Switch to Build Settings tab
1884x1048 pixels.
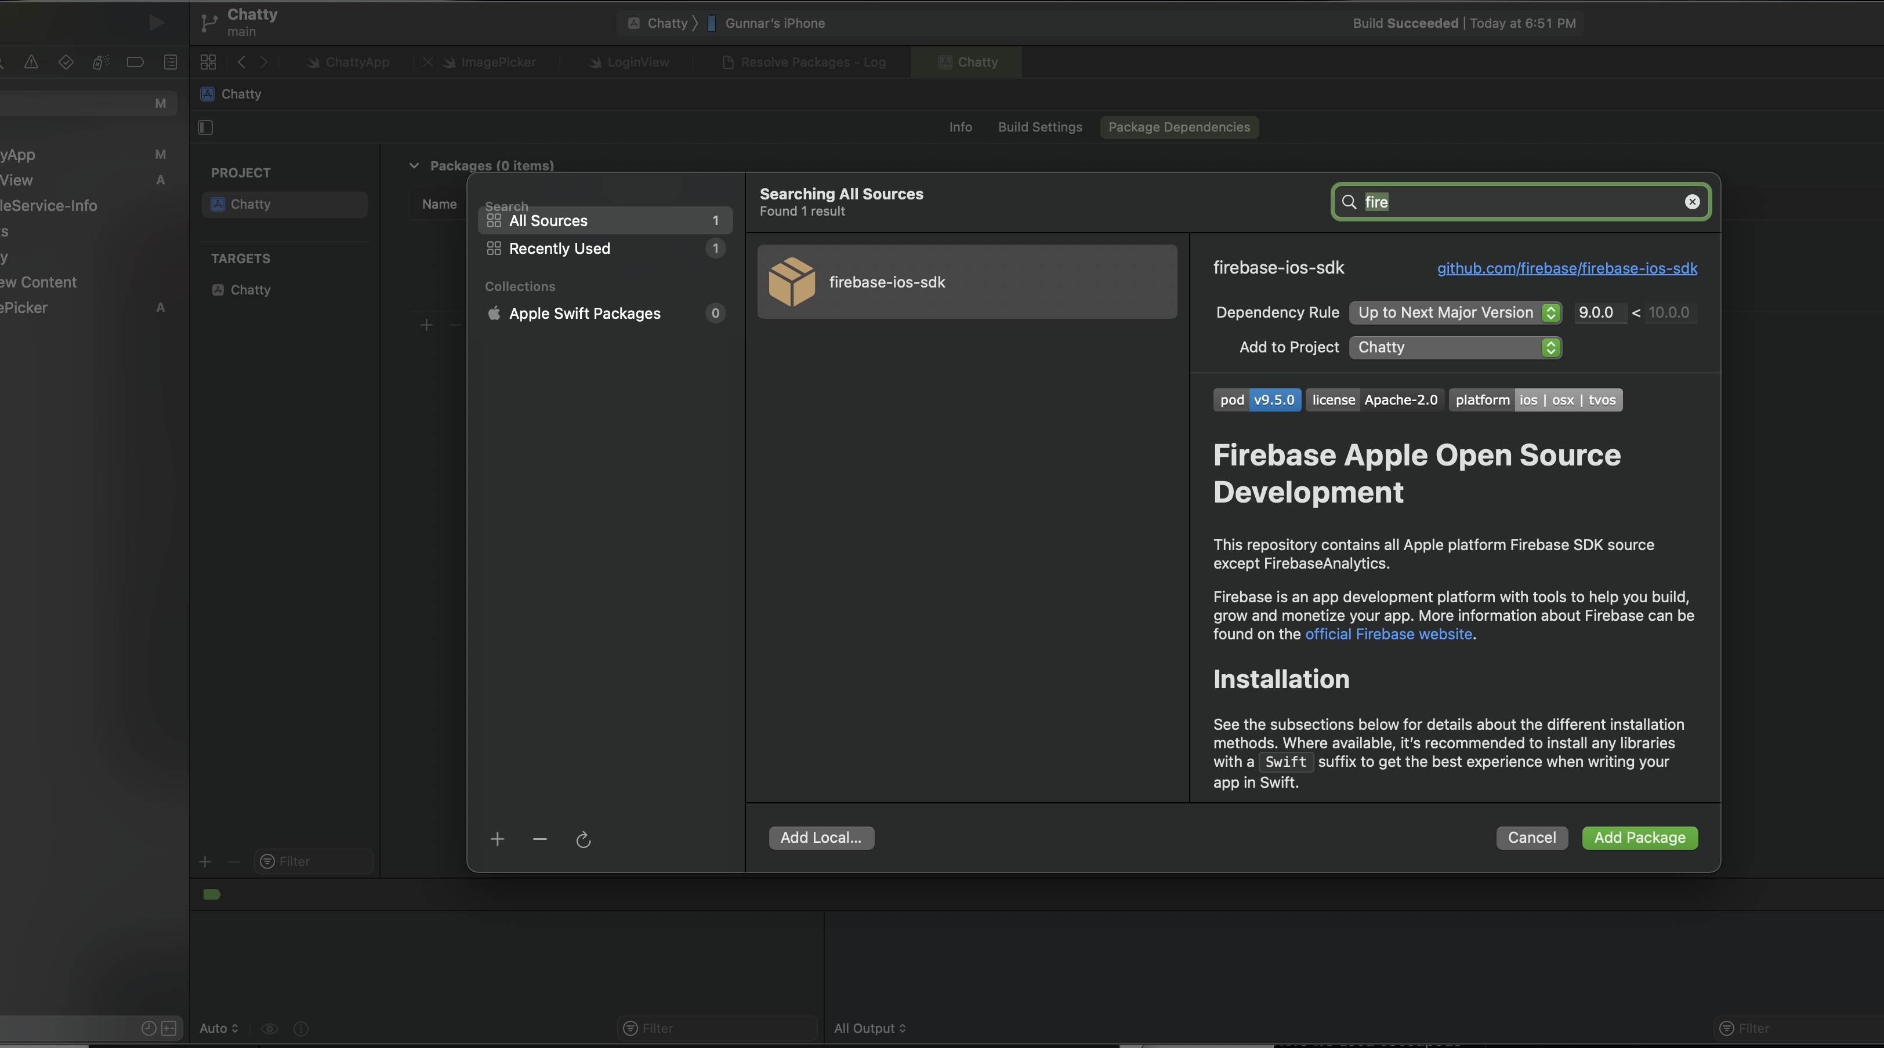(1040, 127)
